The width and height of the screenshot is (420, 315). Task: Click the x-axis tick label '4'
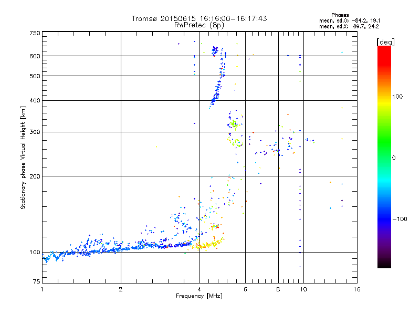tap(199, 289)
